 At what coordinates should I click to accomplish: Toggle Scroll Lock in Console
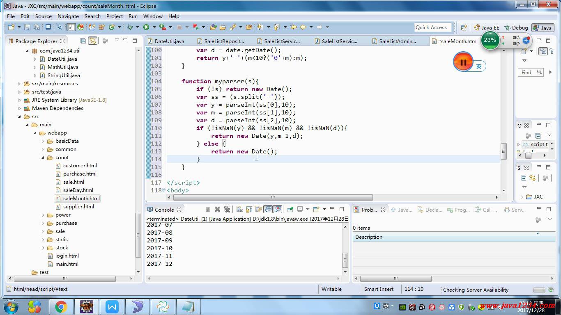click(249, 209)
